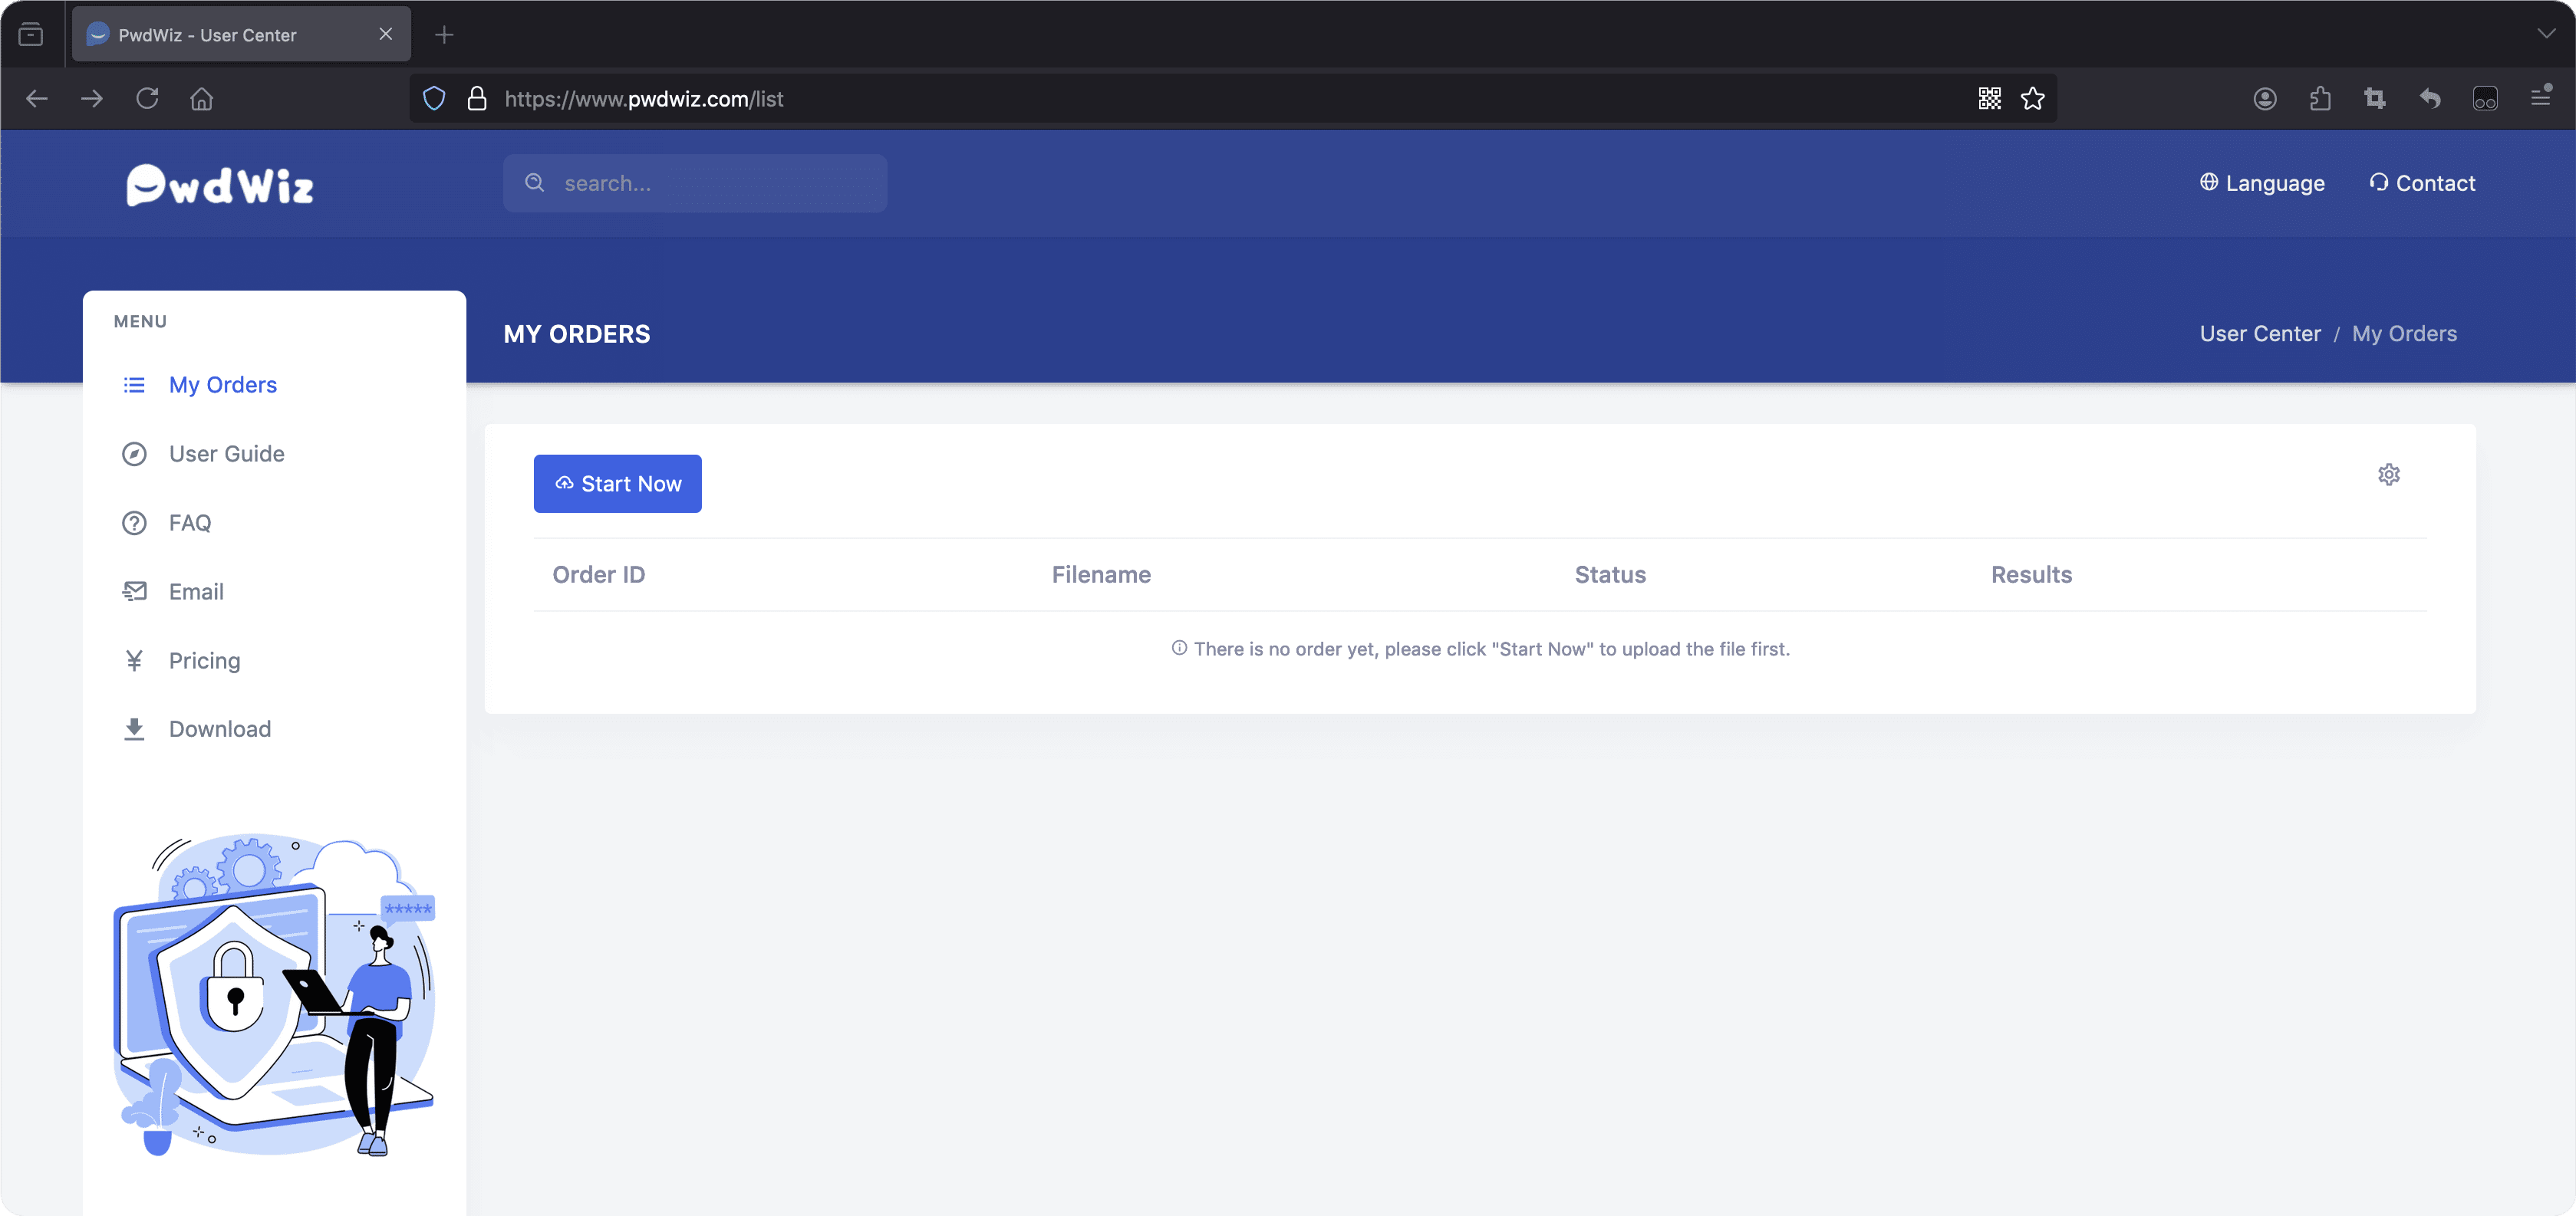Click the User Center breadcrumb link
This screenshot has width=2576, height=1216.
coord(2259,334)
